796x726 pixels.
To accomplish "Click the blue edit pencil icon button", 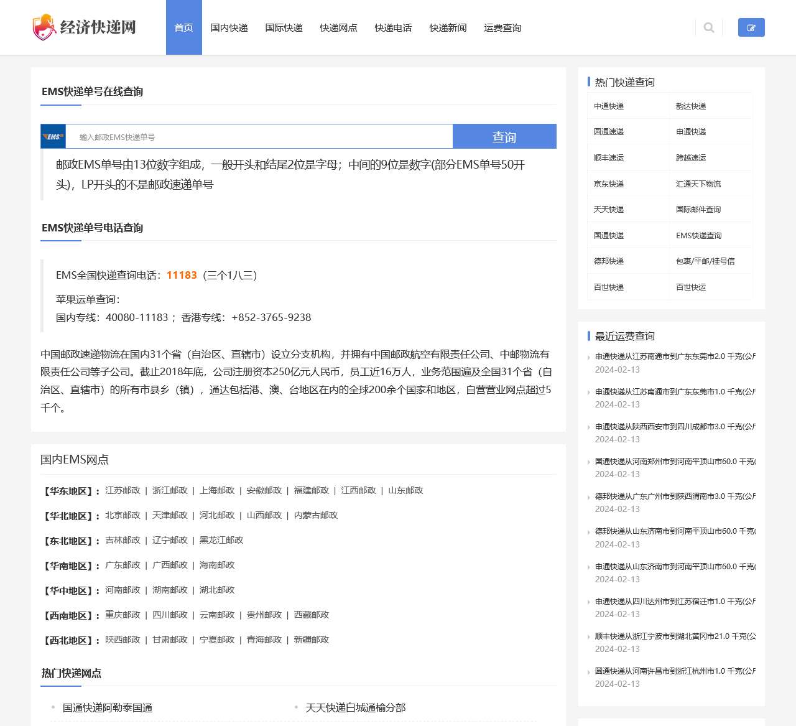I will coord(751,27).
